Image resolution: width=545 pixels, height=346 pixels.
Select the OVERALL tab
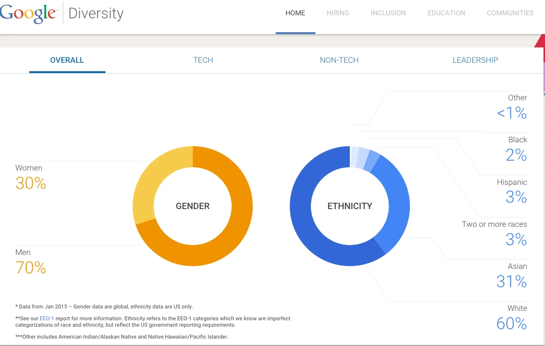click(x=67, y=60)
